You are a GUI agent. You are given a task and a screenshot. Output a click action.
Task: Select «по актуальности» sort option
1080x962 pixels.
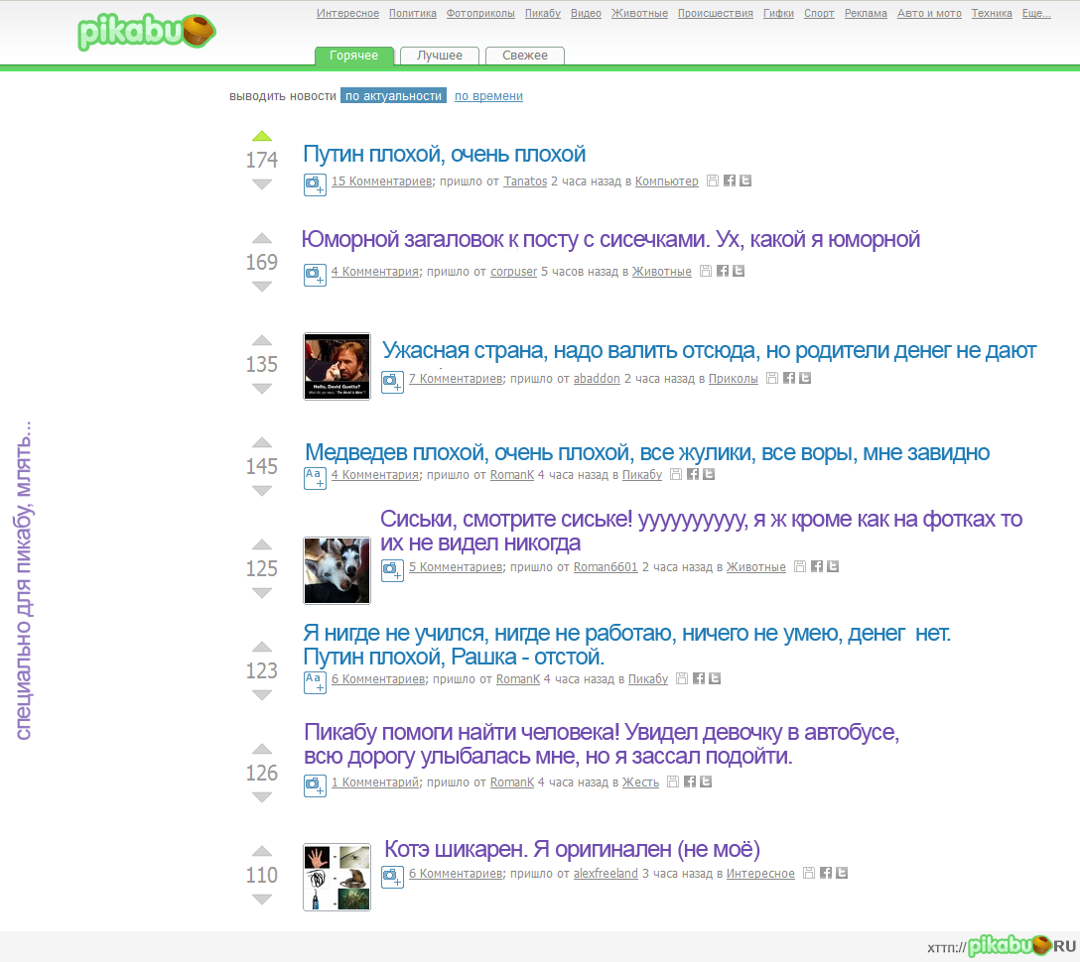tap(393, 96)
